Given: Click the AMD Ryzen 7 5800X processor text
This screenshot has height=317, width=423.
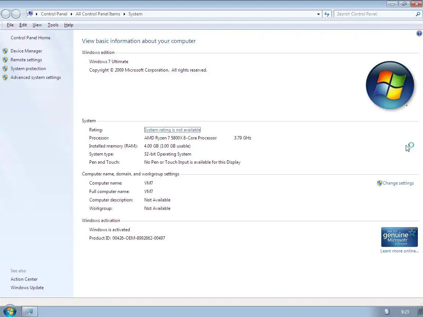Looking at the screenshot, I should click(181, 138).
